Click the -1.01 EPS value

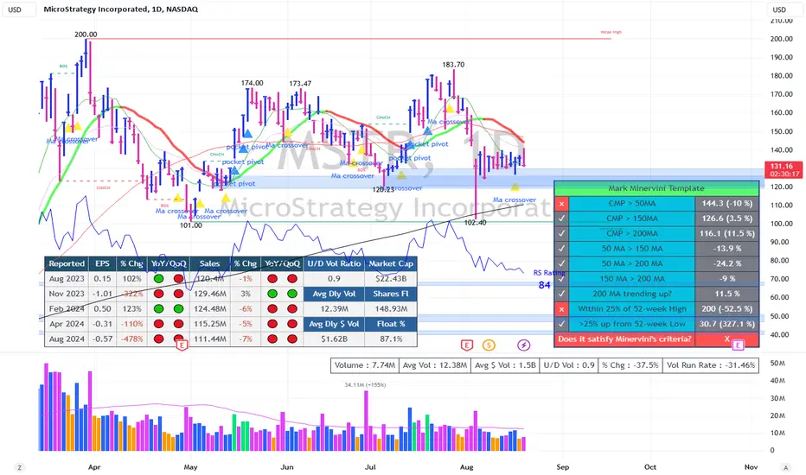pos(102,294)
